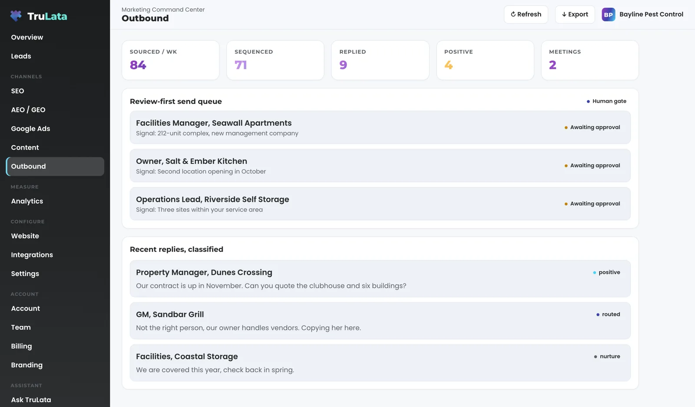Select AEO / GEO channel

pyautogui.click(x=55, y=110)
